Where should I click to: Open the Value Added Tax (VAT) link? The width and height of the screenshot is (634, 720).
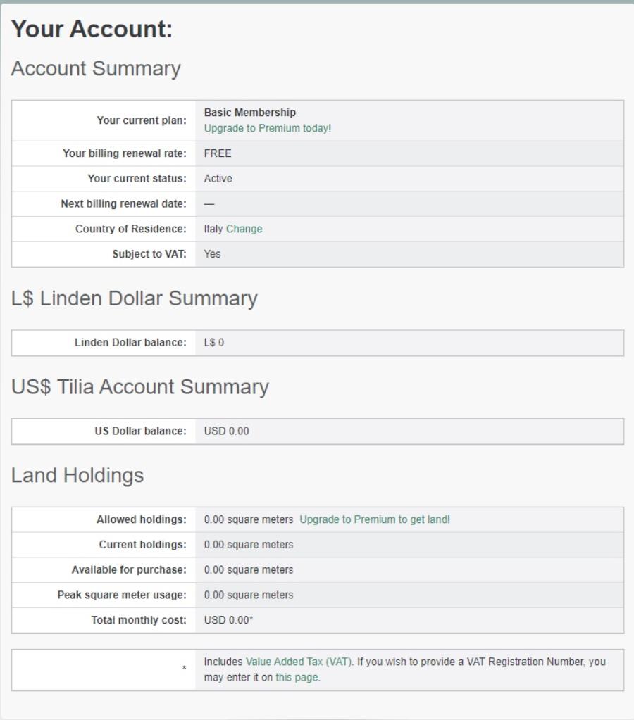(x=299, y=662)
